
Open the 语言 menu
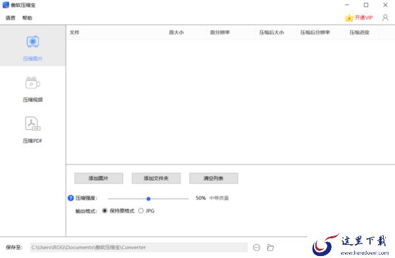pyautogui.click(x=11, y=18)
